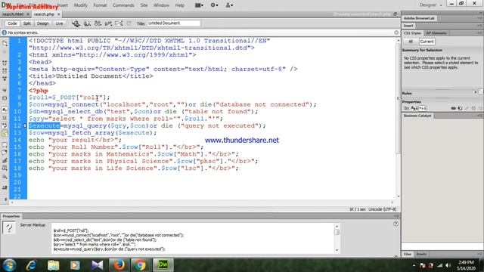484x272 pixels.
Task: Click the Open Documents icon in coding toolbar
Action: (x=5, y=43)
